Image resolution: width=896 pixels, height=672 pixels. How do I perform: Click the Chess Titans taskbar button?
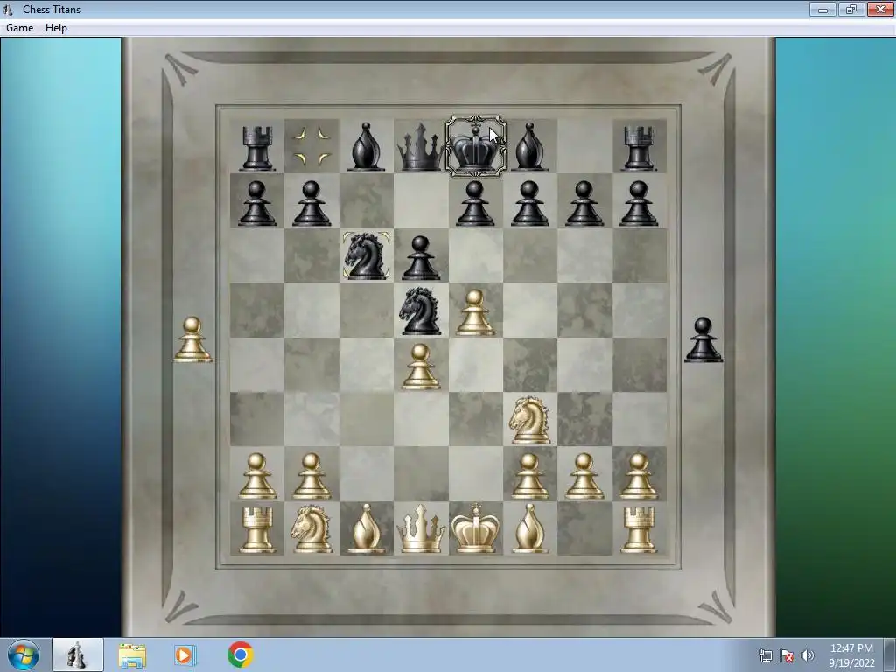point(78,654)
